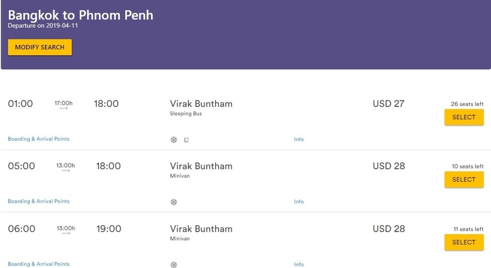Open Info link for 05:00 Minivan trip
Viewport: 491px width, 268px height.
point(299,202)
